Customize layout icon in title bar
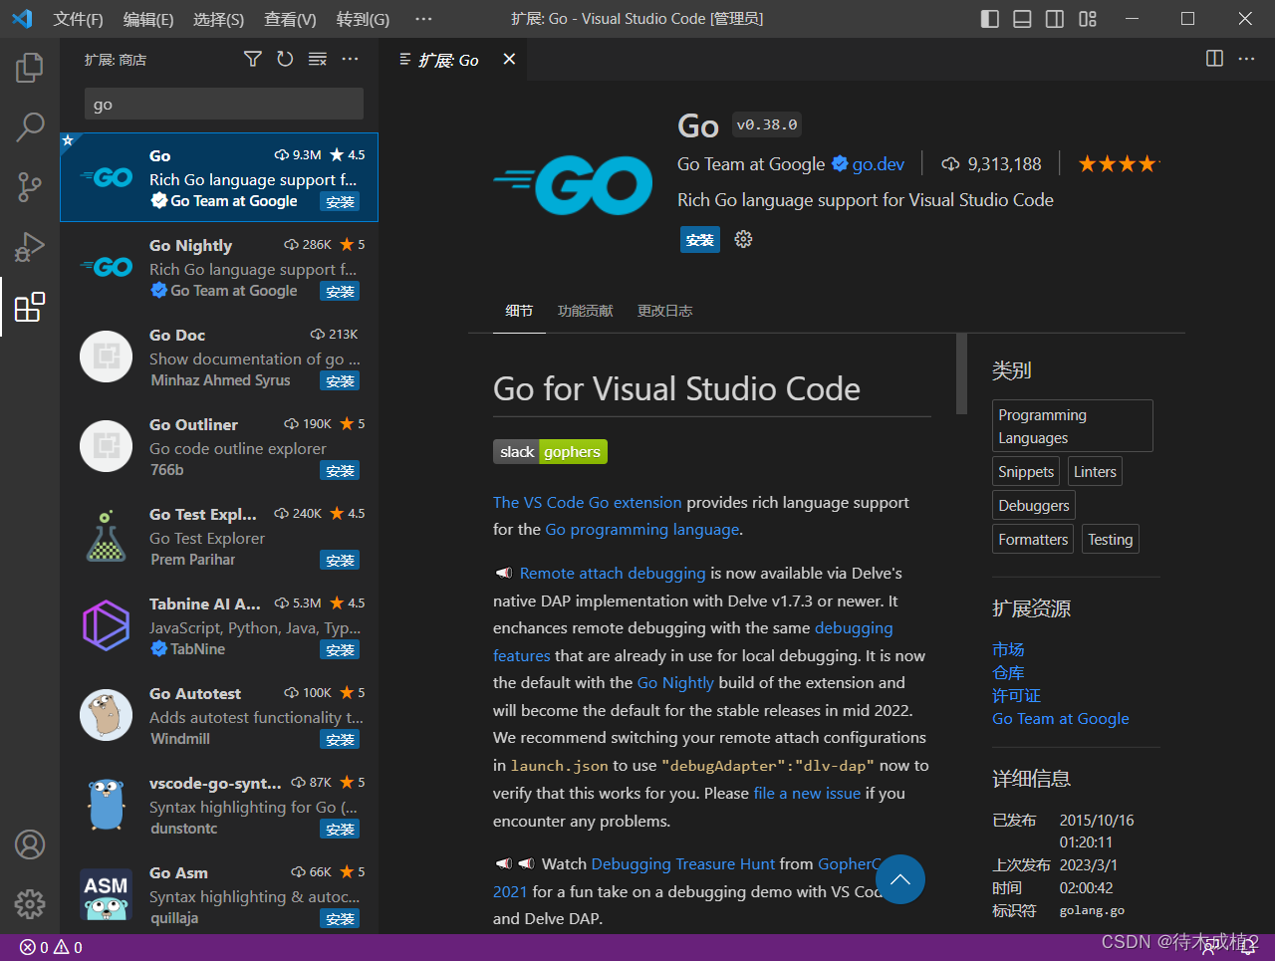1275x961 pixels. 1088,19
